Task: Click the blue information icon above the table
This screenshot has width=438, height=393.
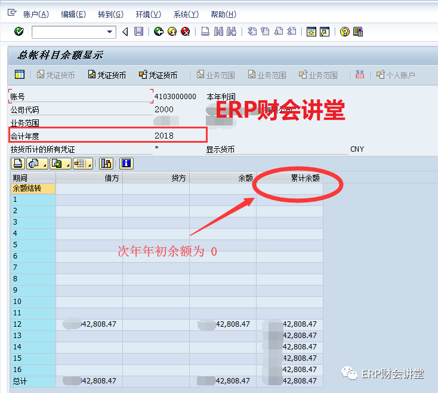Action: pyautogui.click(x=126, y=163)
